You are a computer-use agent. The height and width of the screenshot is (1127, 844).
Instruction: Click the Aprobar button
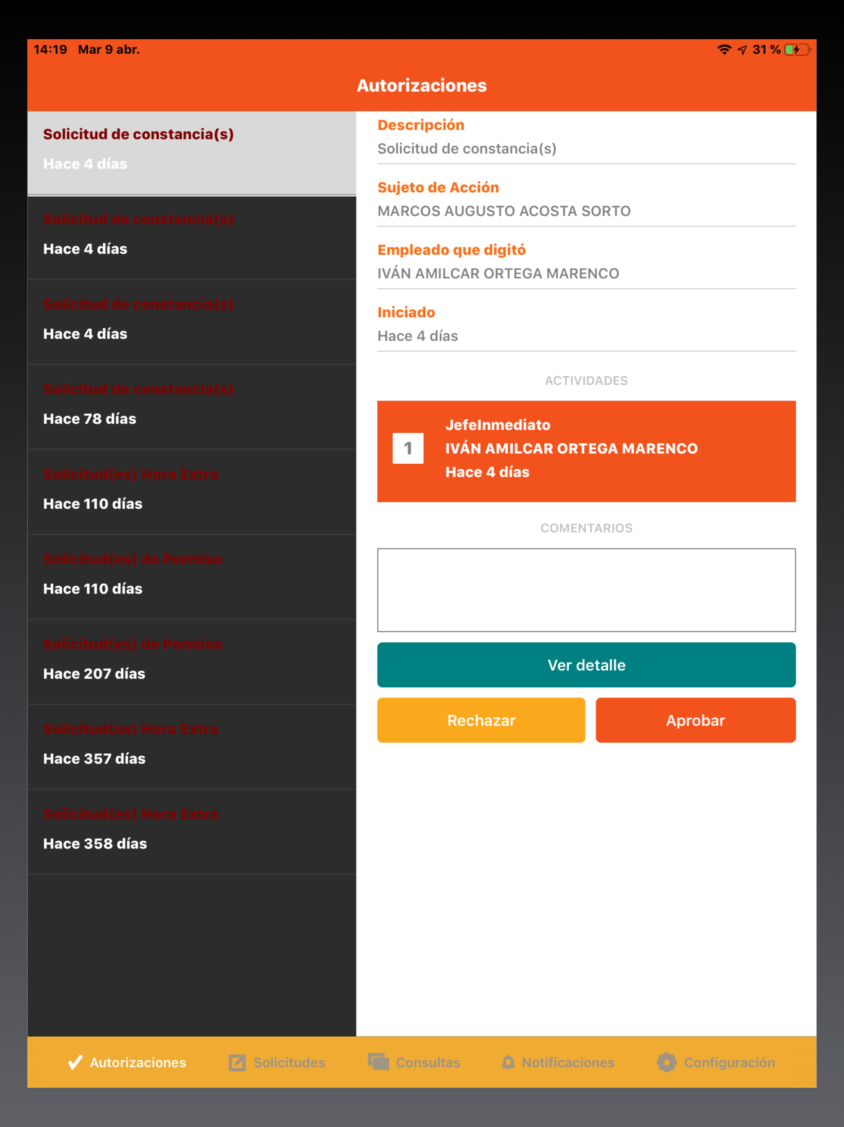(695, 720)
